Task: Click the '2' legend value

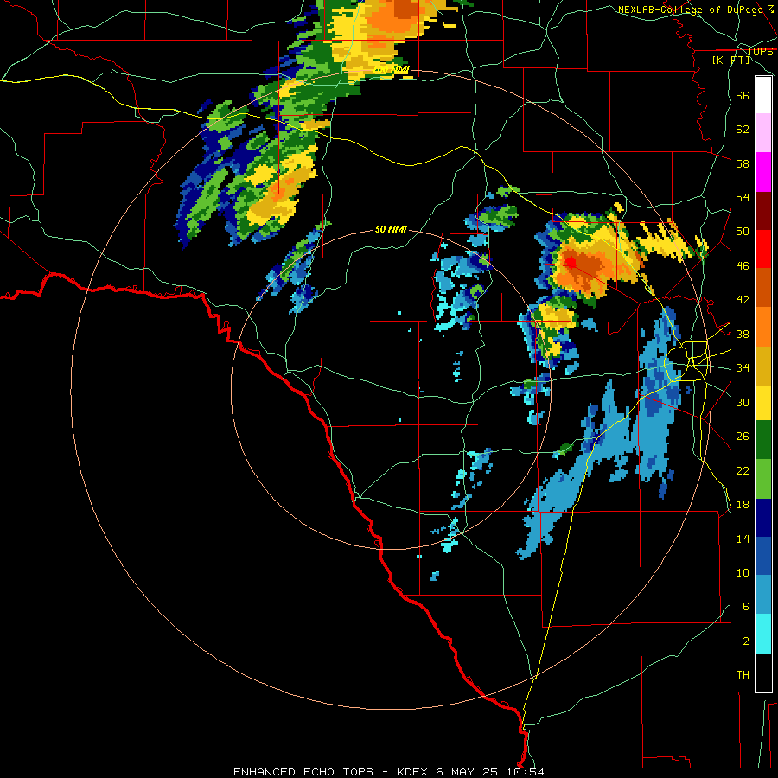Action: pos(746,641)
